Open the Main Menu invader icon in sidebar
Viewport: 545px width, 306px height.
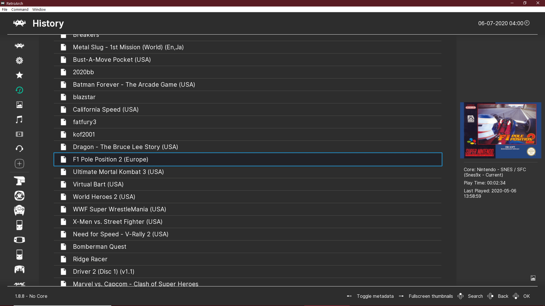point(19,46)
